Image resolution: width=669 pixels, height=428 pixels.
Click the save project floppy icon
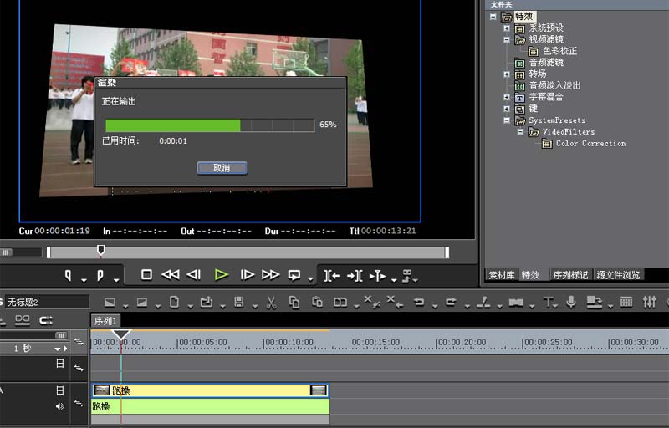[239, 302]
